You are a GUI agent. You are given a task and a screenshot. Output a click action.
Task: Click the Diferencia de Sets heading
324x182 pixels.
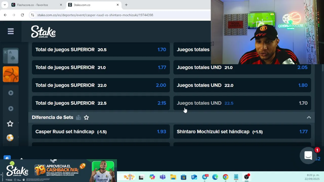point(52,117)
